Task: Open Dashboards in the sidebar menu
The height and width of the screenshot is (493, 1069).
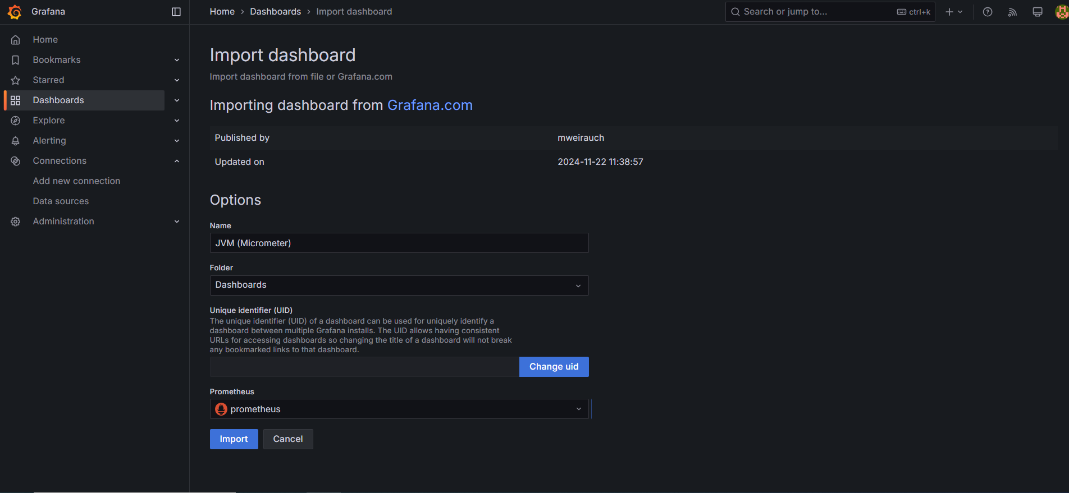Action: tap(58, 100)
